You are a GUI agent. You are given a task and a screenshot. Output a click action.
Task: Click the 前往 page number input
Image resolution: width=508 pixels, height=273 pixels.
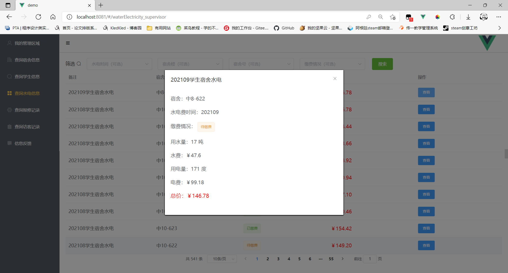(370, 259)
